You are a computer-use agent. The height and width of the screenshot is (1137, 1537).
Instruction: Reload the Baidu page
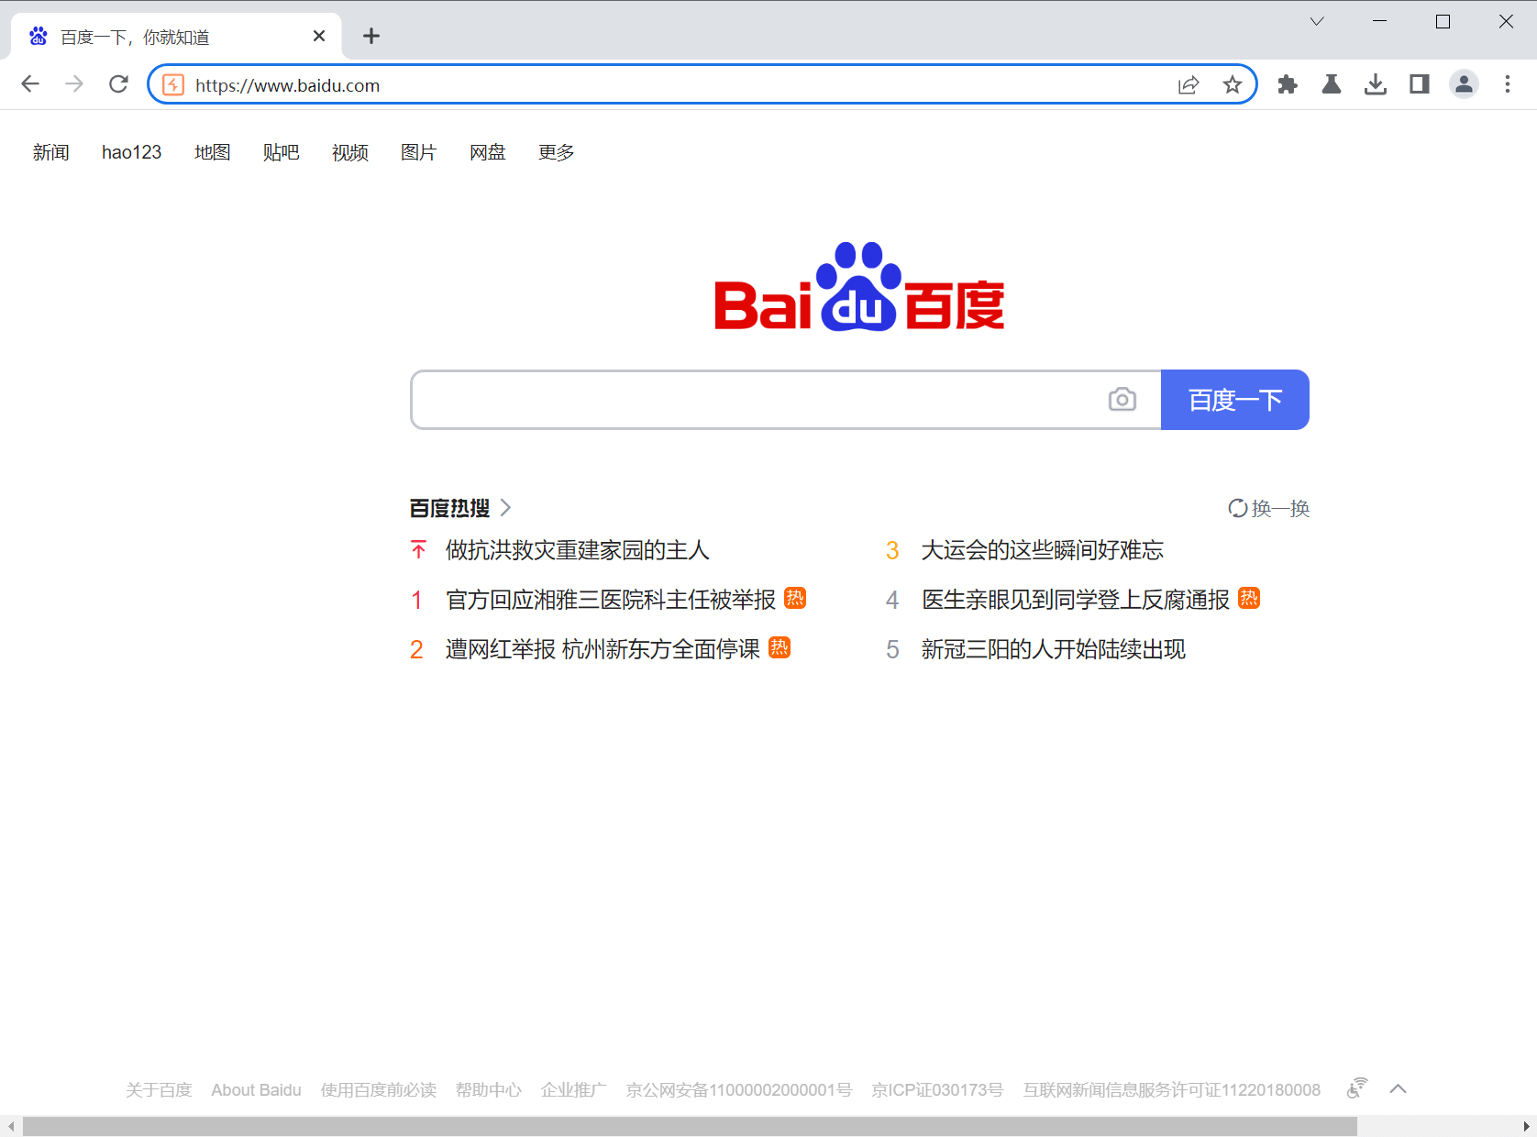118,85
